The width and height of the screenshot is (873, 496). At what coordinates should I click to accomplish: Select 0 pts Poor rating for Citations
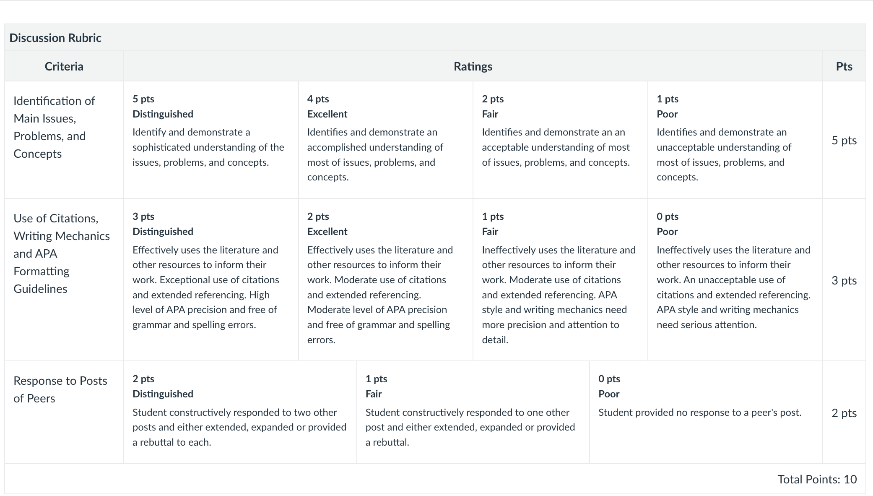(x=735, y=279)
